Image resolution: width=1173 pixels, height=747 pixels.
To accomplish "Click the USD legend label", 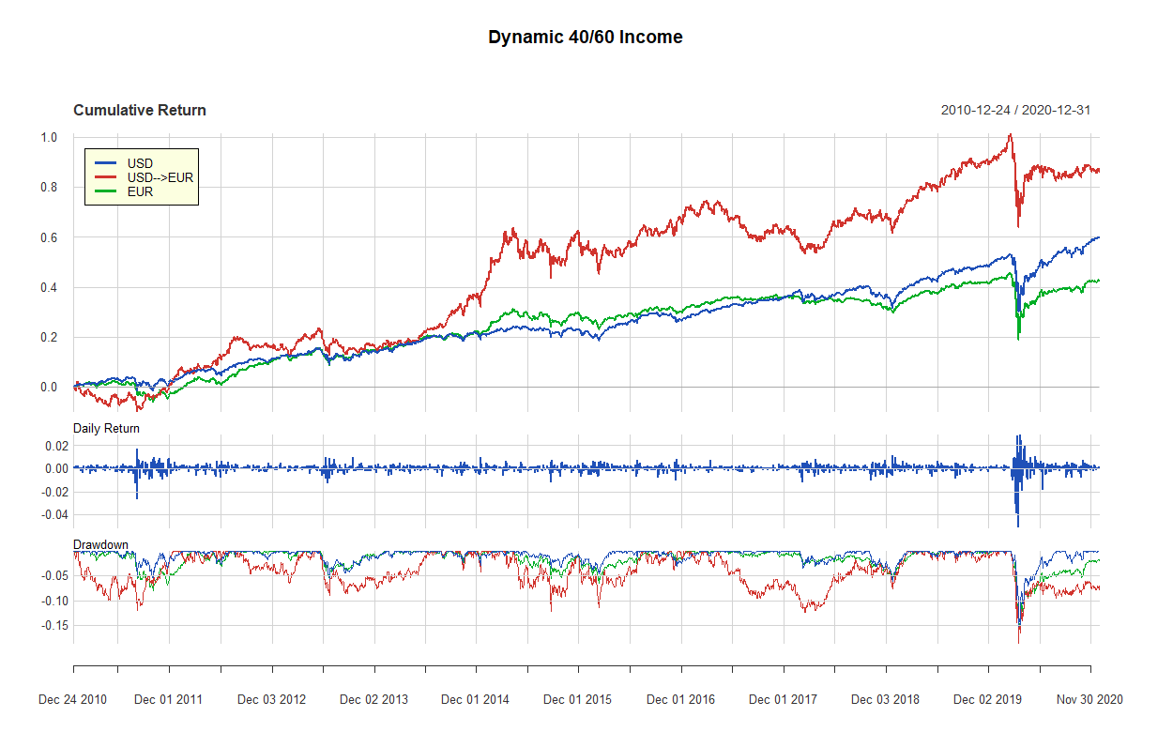I will pyautogui.click(x=140, y=163).
